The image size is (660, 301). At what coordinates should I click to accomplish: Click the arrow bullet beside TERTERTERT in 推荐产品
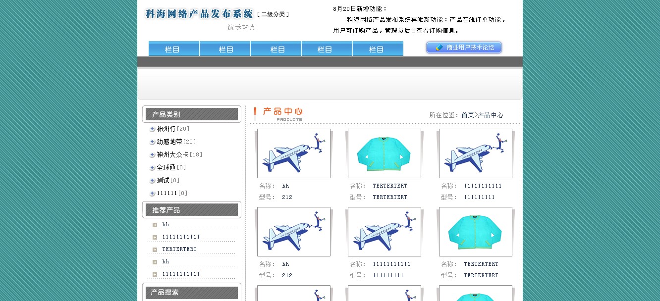click(x=155, y=250)
